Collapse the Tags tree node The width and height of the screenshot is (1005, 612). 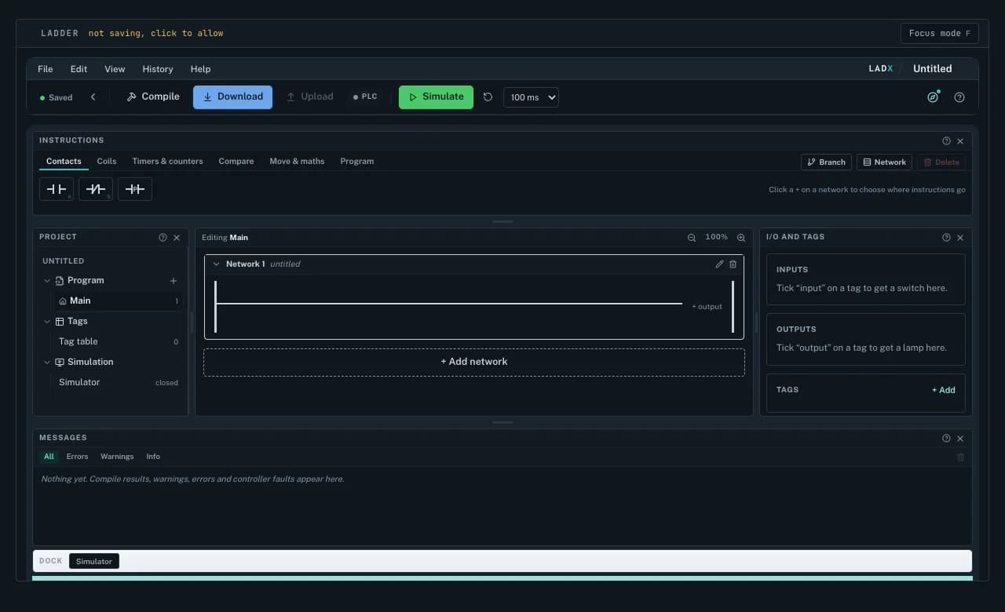[47, 322]
